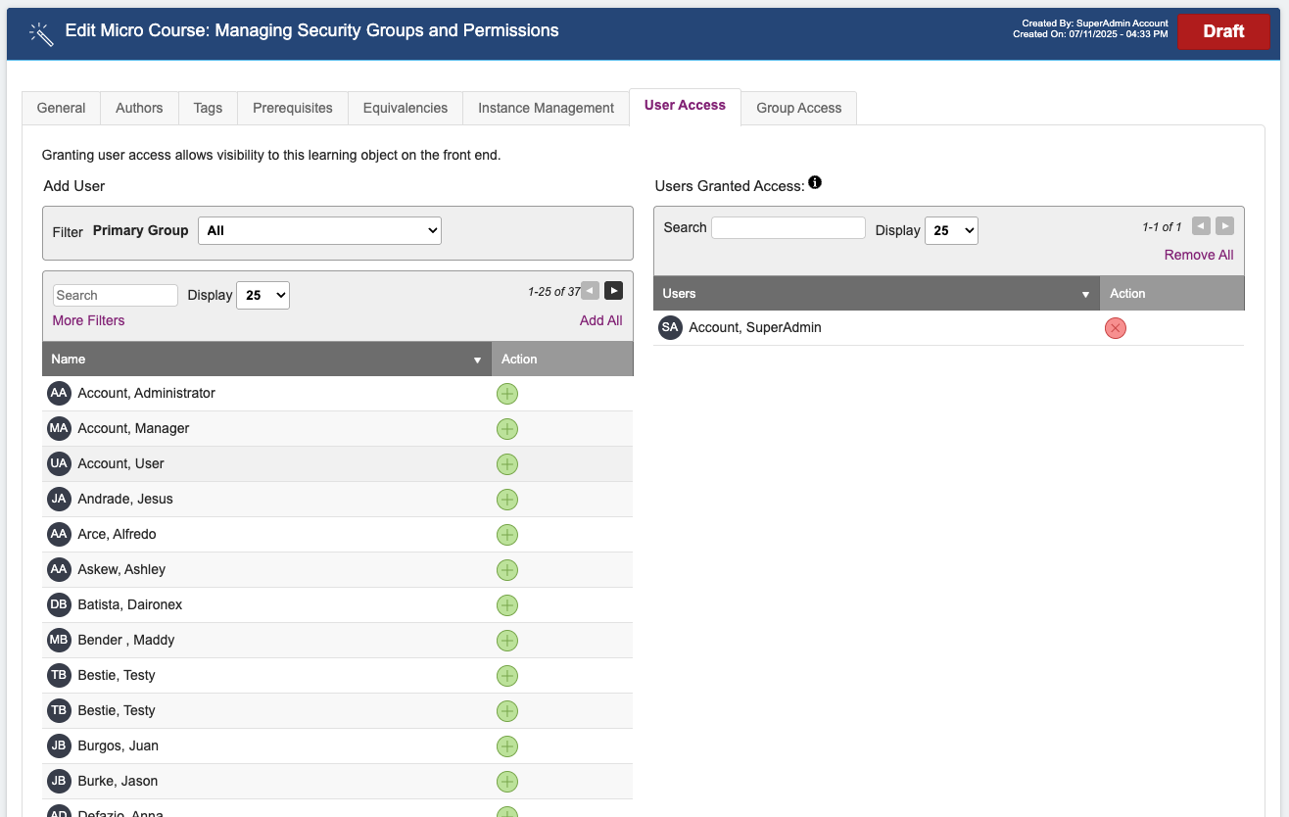
Task: Focus the Add User search field
Action: (116, 295)
